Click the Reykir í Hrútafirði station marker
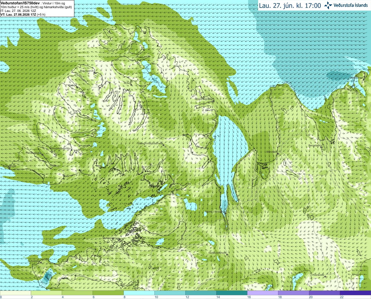371x299 pixels. click(225, 213)
